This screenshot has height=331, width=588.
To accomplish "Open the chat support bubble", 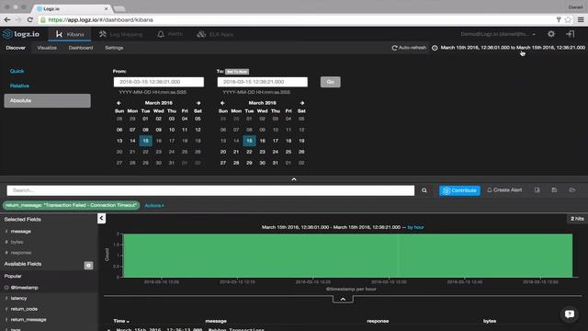I will pos(570,314).
